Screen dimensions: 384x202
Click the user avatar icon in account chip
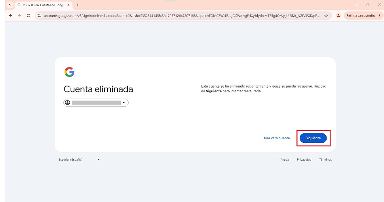tap(67, 103)
